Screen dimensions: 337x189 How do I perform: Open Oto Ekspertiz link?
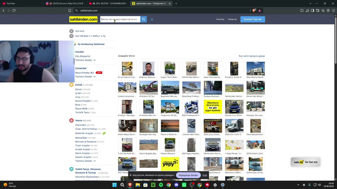[83, 56]
